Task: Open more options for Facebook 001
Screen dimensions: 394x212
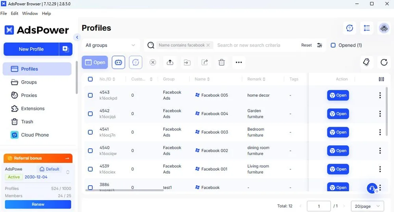Action: 380,169
